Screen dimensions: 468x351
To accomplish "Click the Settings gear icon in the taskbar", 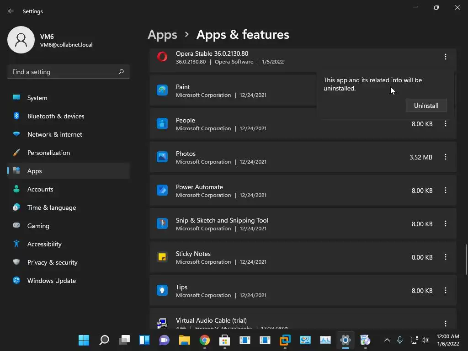I will click(x=346, y=340).
